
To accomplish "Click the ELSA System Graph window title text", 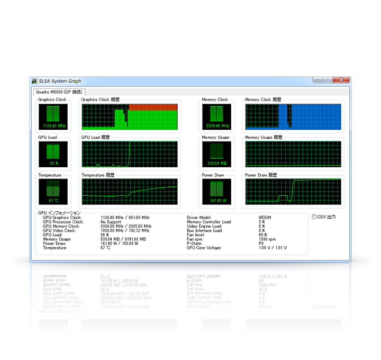I will (x=60, y=81).
